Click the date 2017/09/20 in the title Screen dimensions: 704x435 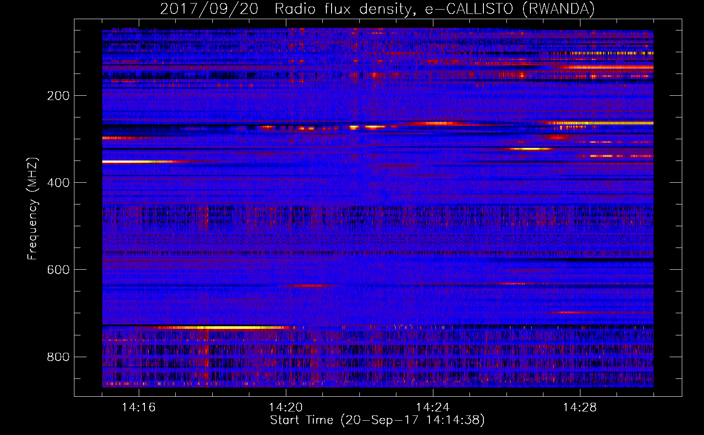click(209, 9)
